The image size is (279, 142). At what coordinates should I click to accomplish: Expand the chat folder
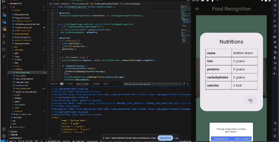(17, 63)
